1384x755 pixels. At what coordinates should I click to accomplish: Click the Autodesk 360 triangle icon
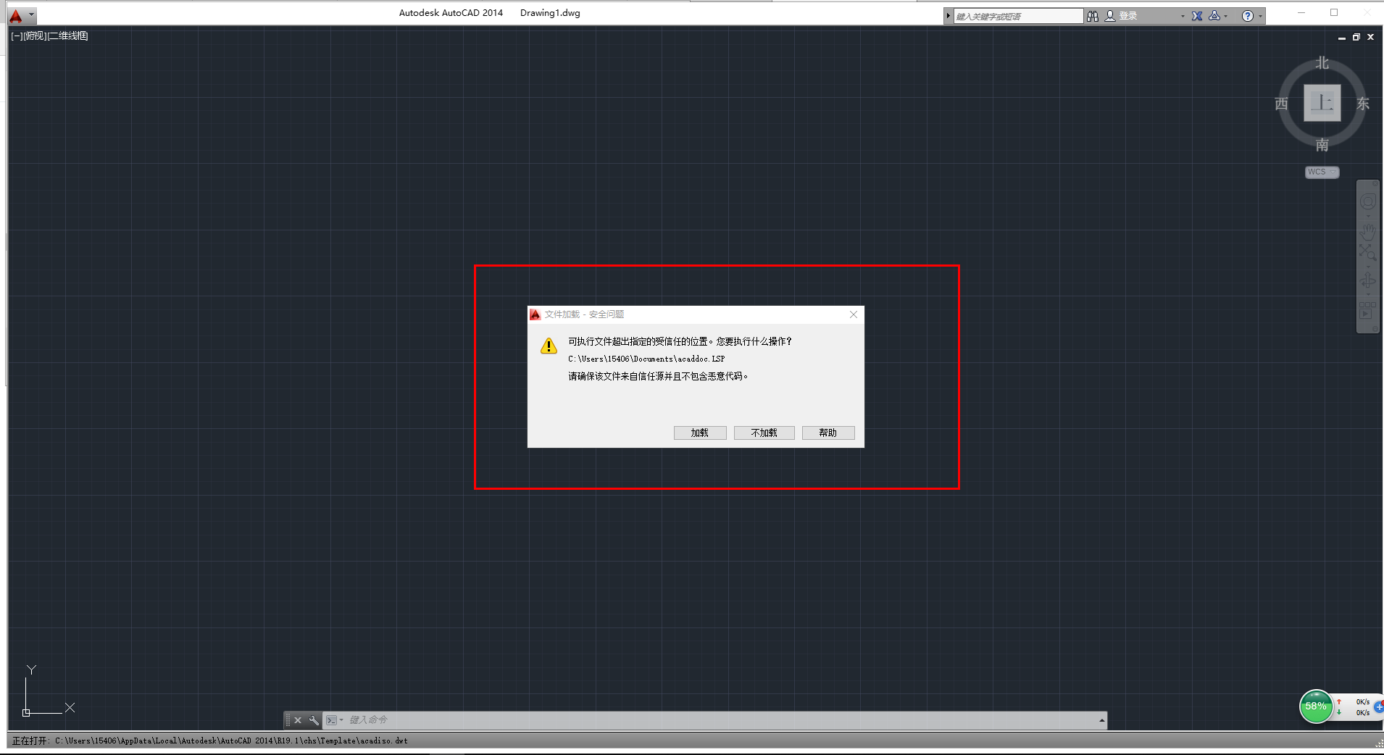[1214, 16]
